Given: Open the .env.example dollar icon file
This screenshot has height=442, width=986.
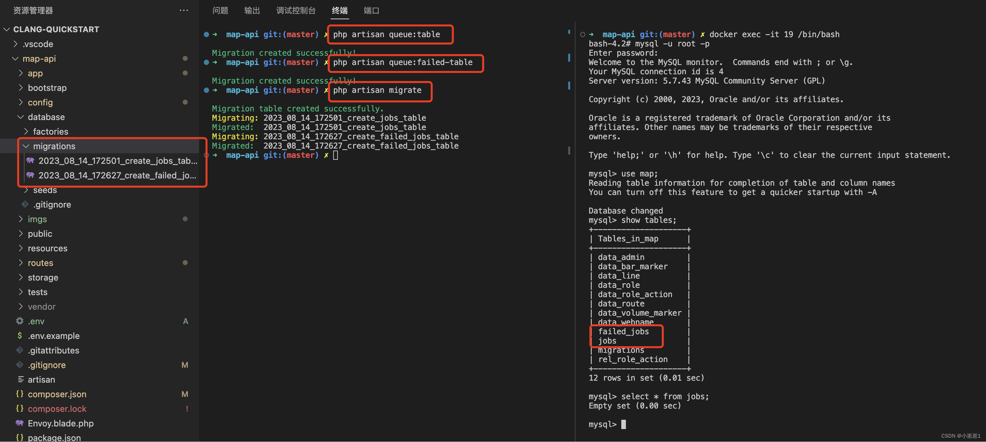Looking at the screenshot, I should click(20, 335).
